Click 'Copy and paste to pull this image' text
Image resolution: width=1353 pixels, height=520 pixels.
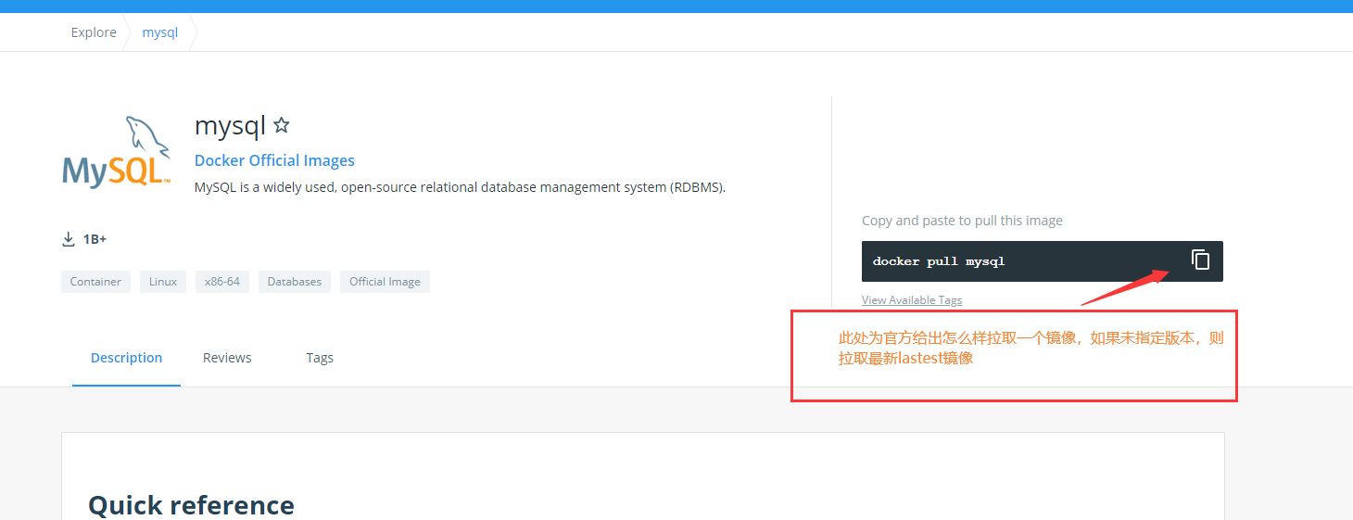(962, 221)
